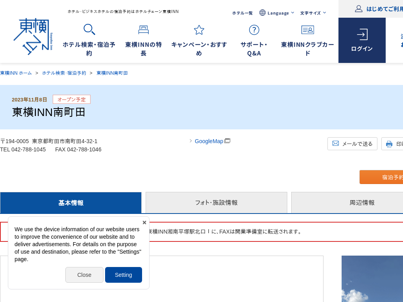The image size is (403, 302).
Task: Click 東横INN南町田 breadcrumb link
Action: tap(112, 73)
